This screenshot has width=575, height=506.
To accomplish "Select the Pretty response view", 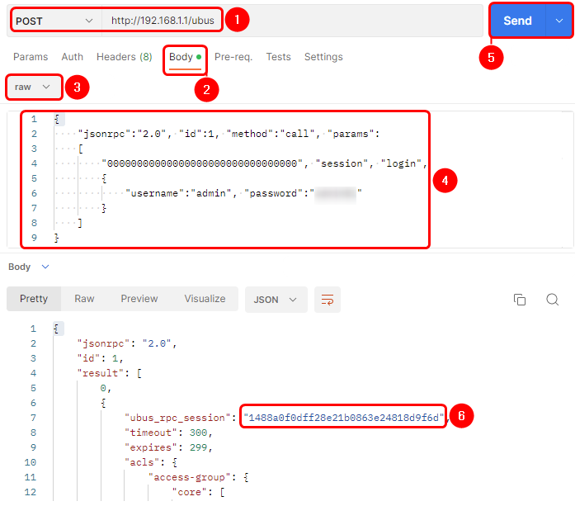I will click(x=34, y=299).
